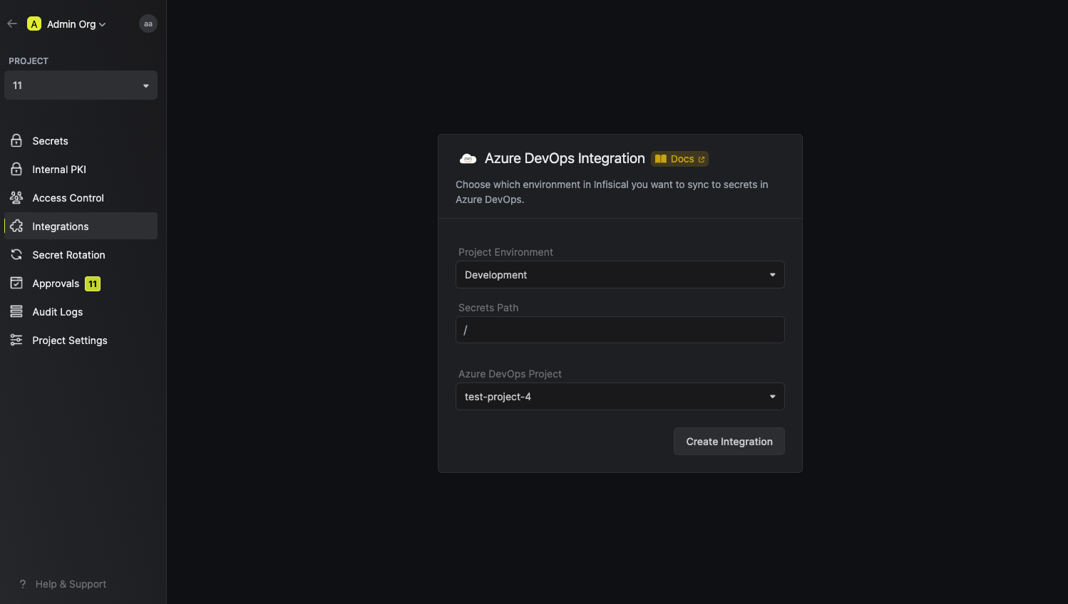Click the Approvals checklist icon

pos(16,283)
